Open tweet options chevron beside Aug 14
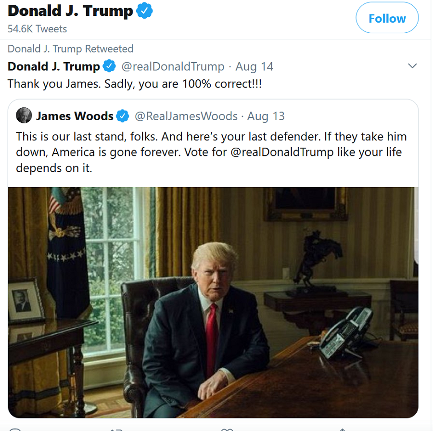Screen dimensions: 433x431 pyautogui.click(x=412, y=66)
